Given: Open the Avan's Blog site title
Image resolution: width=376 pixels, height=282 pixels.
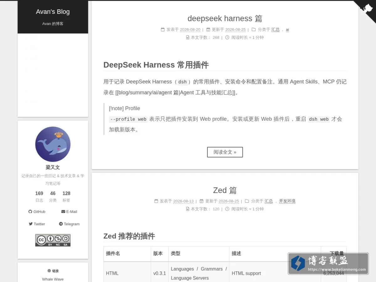Looking at the screenshot, I should pos(53,12).
